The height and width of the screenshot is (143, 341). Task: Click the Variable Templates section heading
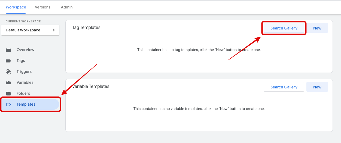click(91, 87)
